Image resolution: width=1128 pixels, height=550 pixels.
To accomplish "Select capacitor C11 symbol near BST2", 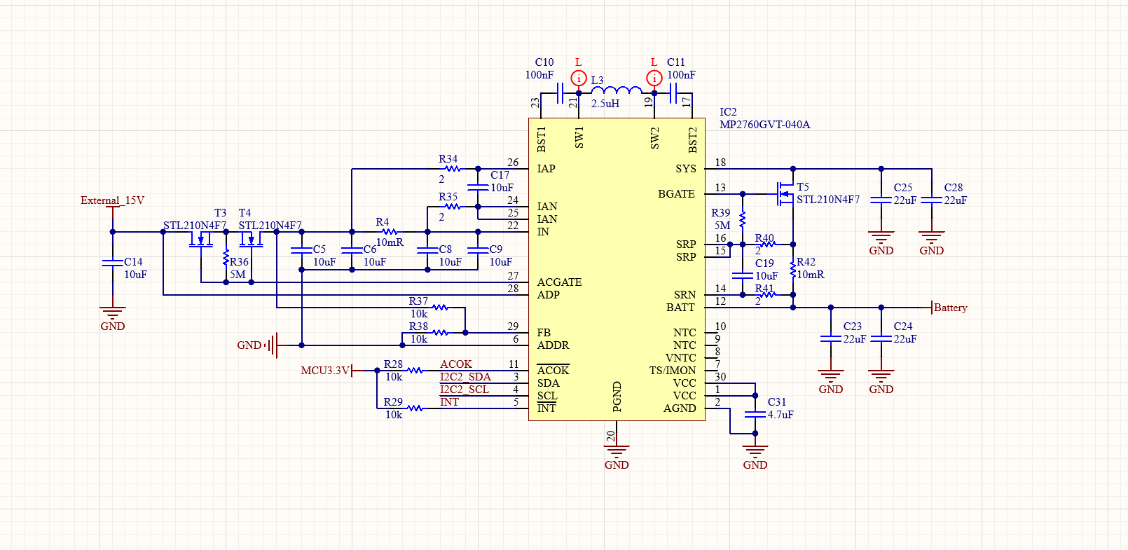I will [x=673, y=92].
